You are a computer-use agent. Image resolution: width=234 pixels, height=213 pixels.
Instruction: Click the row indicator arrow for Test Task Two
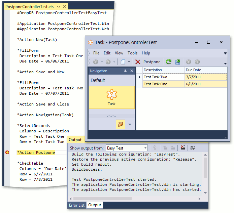tap(139, 77)
